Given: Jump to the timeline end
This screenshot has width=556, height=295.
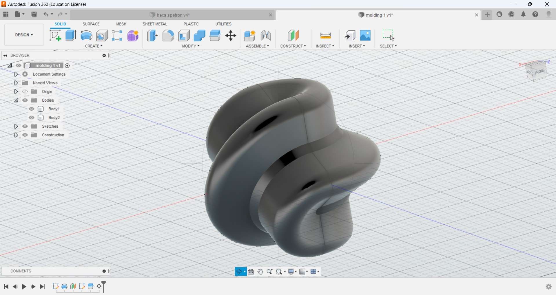Looking at the screenshot, I should [43, 287].
